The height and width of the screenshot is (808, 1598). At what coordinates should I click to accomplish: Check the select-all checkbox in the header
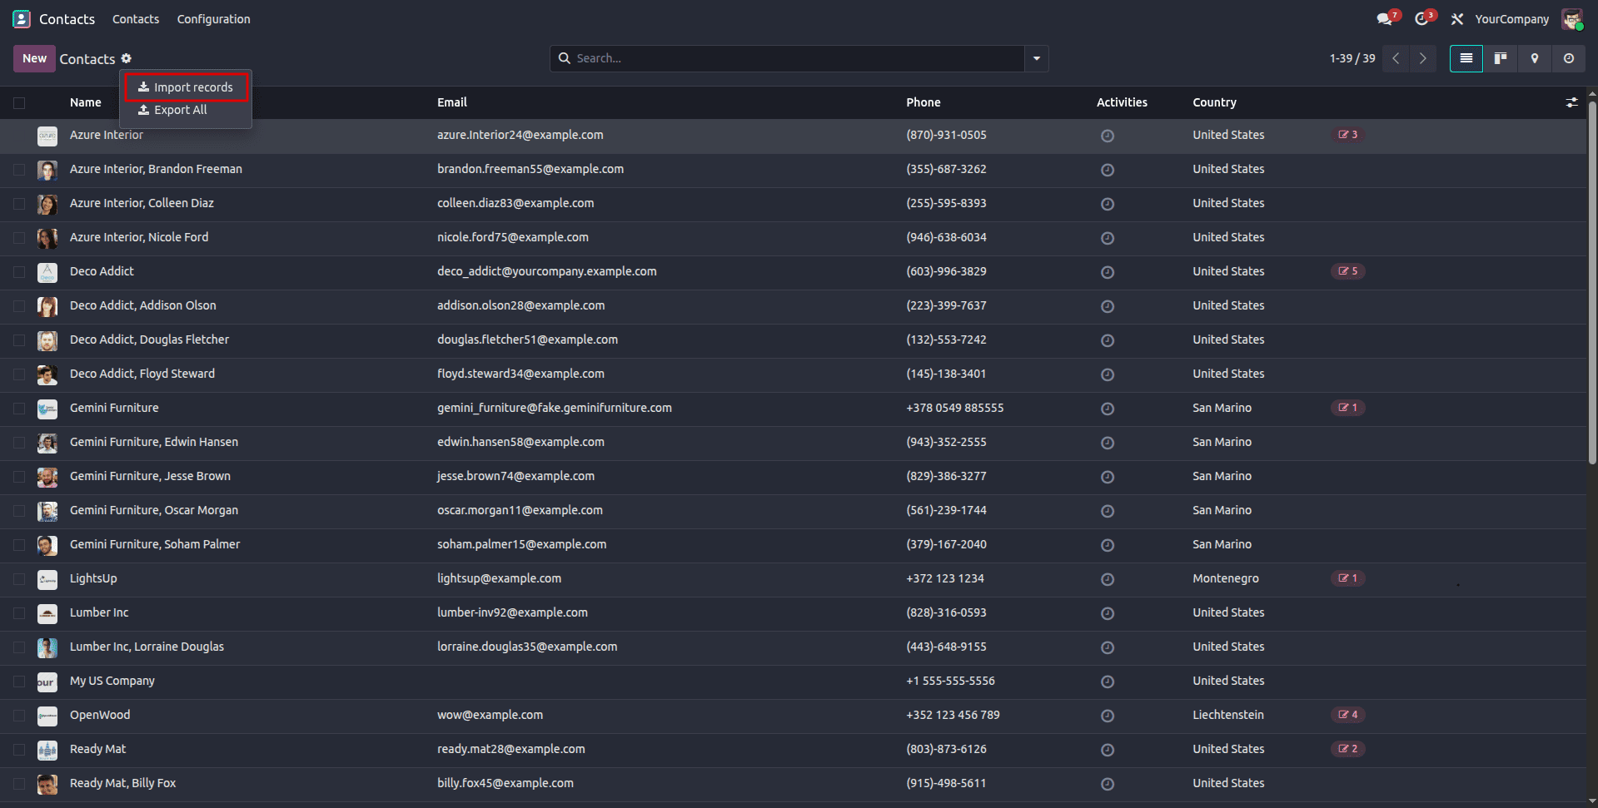pos(19,102)
